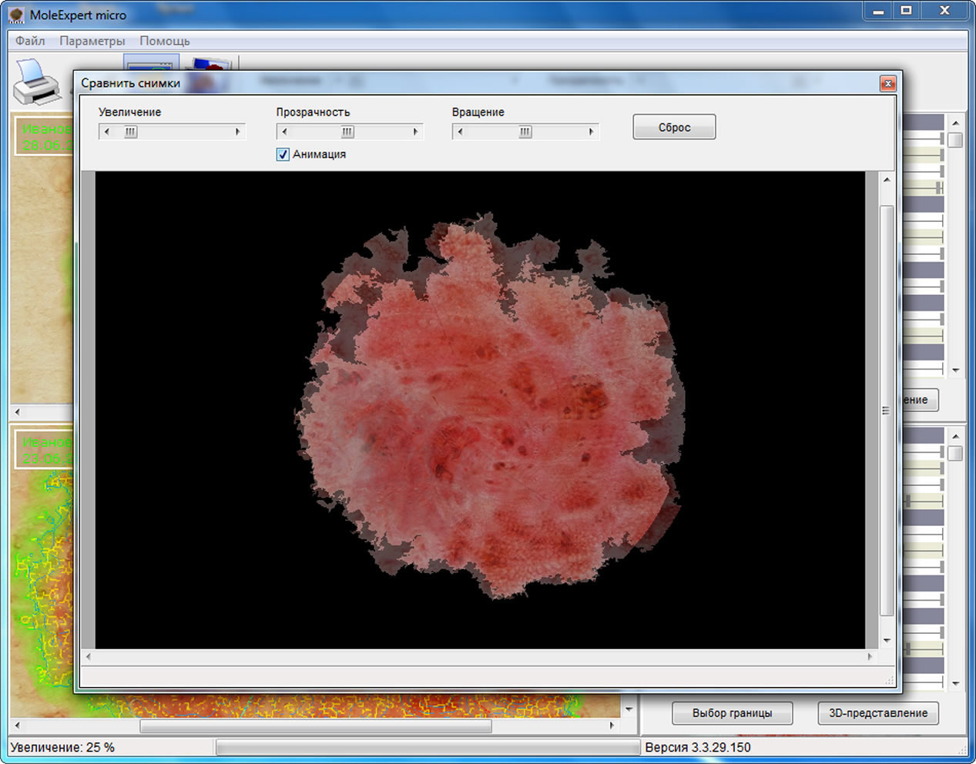Click the dialog's vertical scrollbar thumb
The width and height of the screenshot is (976, 764).
(887, 410)
